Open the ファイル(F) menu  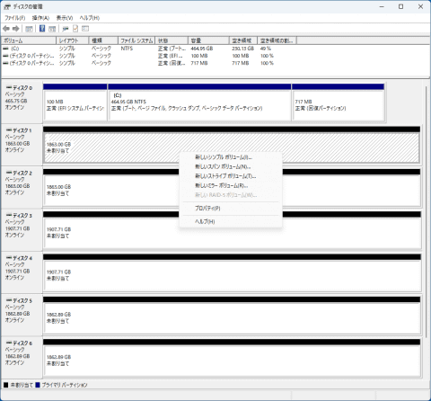[x=15, y=18]
